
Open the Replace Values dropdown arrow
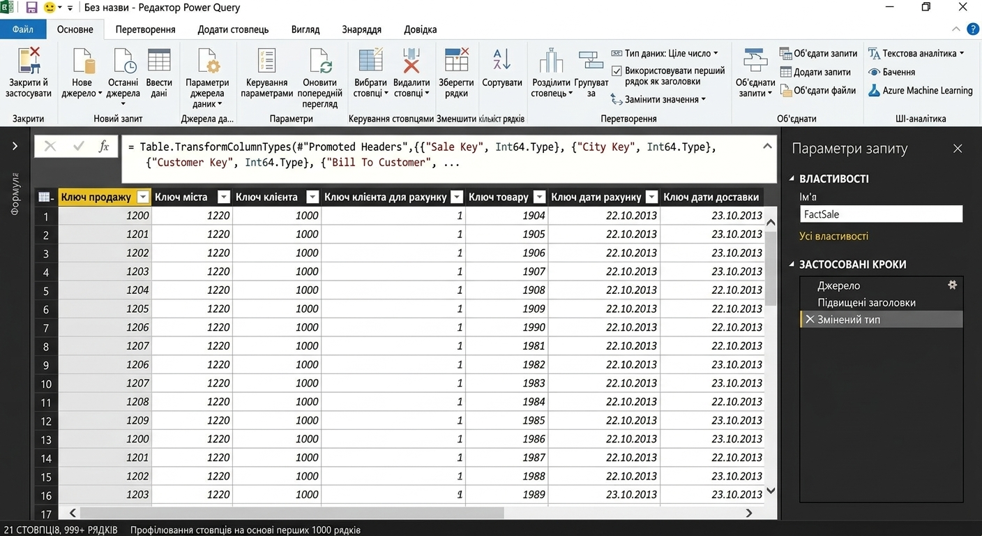[704, 99]
